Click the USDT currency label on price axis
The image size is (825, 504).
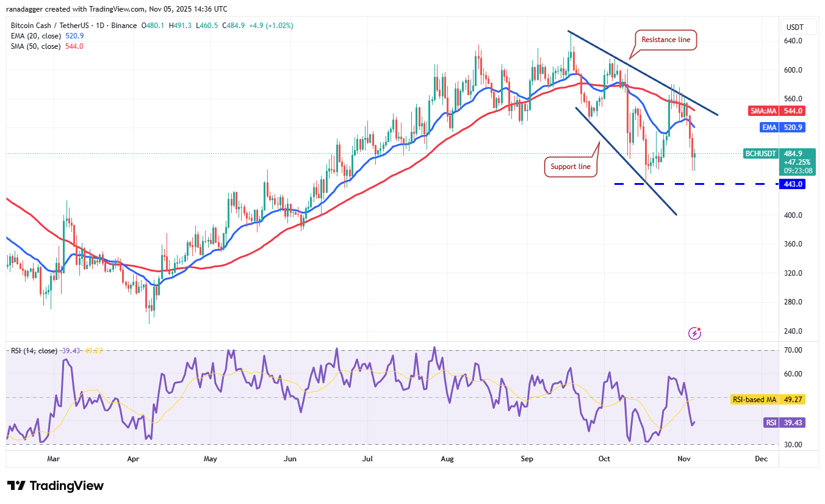[x=795, y=27]
